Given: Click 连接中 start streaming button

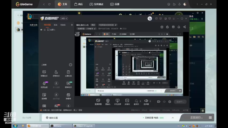Looking at the screenshot, I should point(180,102).
